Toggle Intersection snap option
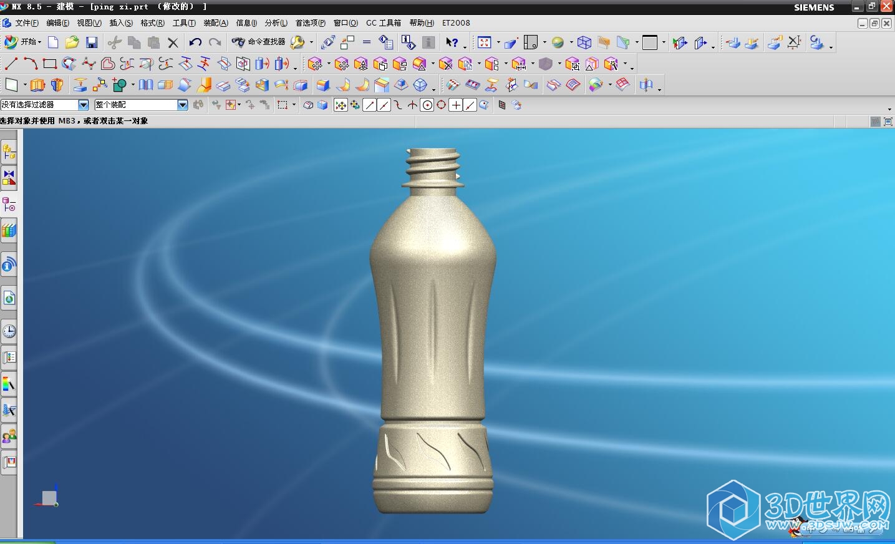Viewport: 895px width, 544px height. (412, 105)
